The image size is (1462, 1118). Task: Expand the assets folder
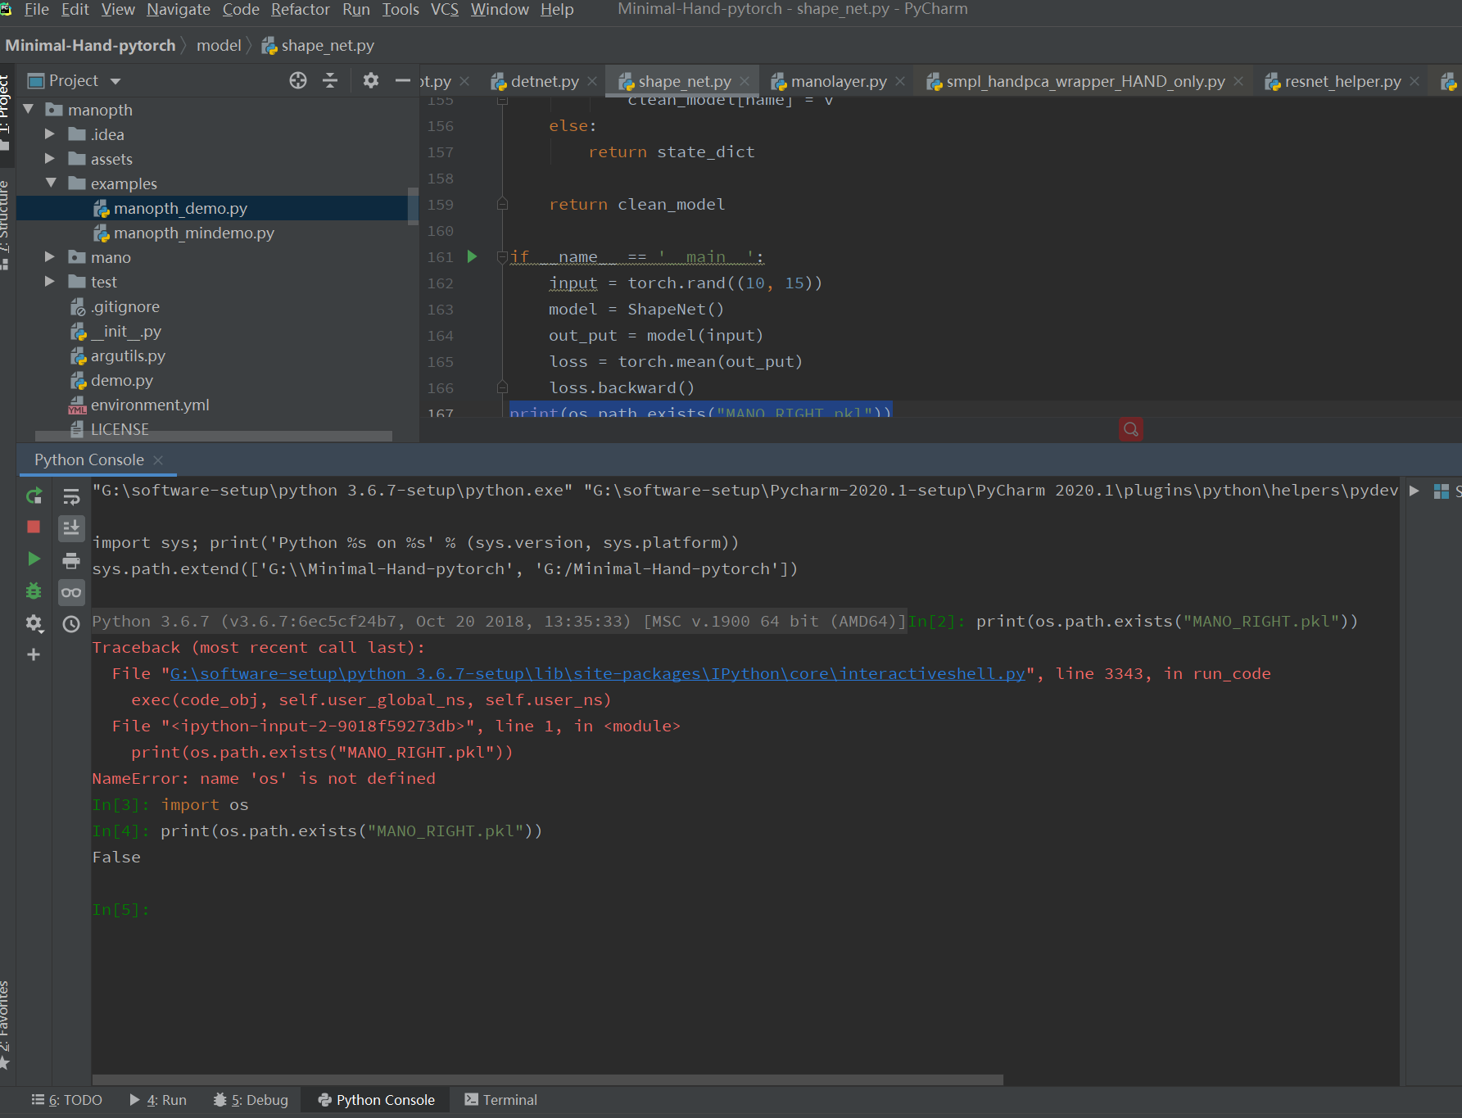(x=50, y=158)
